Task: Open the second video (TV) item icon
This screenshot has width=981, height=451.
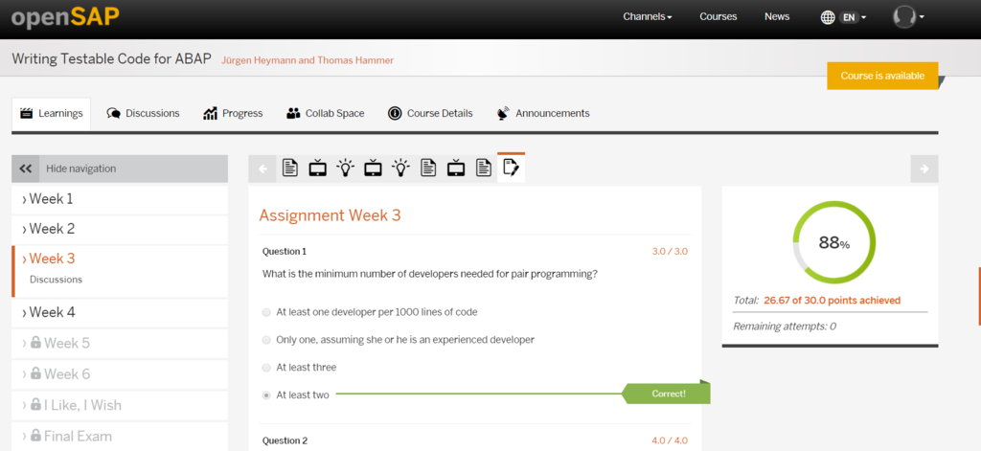Action: [373, 169]
